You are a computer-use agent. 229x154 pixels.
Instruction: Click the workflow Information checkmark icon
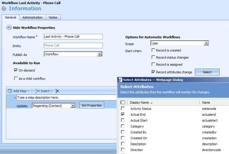point(4,9)
